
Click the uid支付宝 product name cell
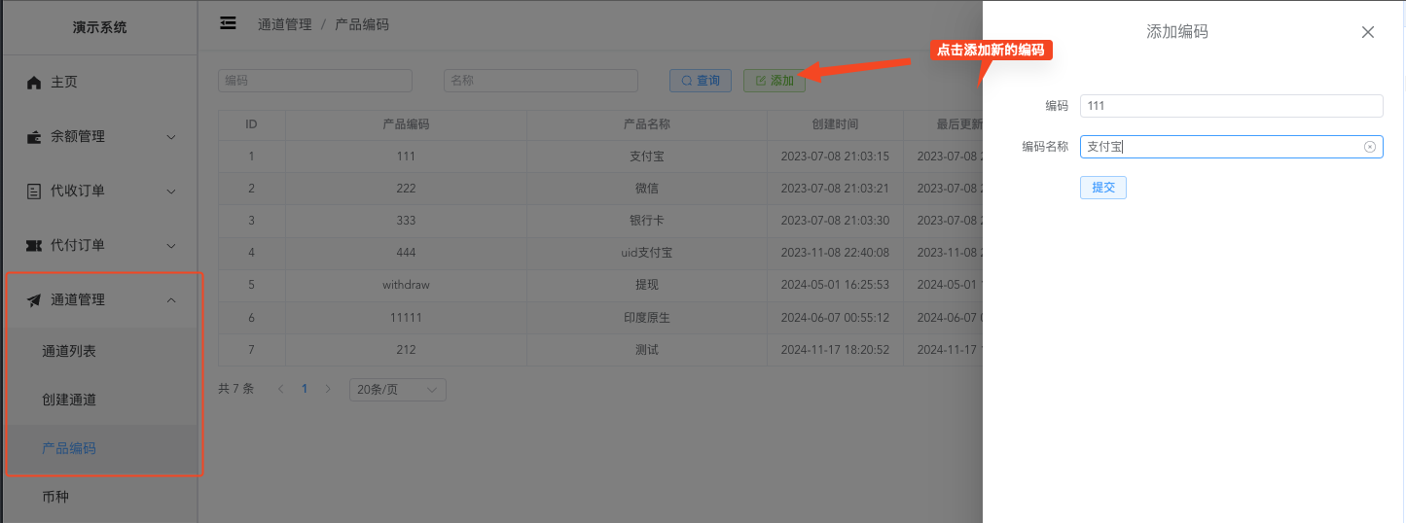click(x=647, y=253)
